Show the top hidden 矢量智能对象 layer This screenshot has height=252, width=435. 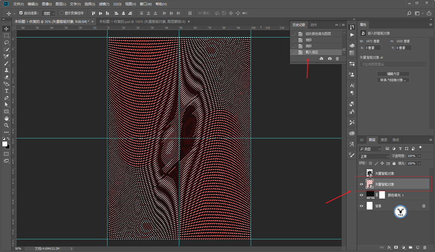tap(362, 173)
